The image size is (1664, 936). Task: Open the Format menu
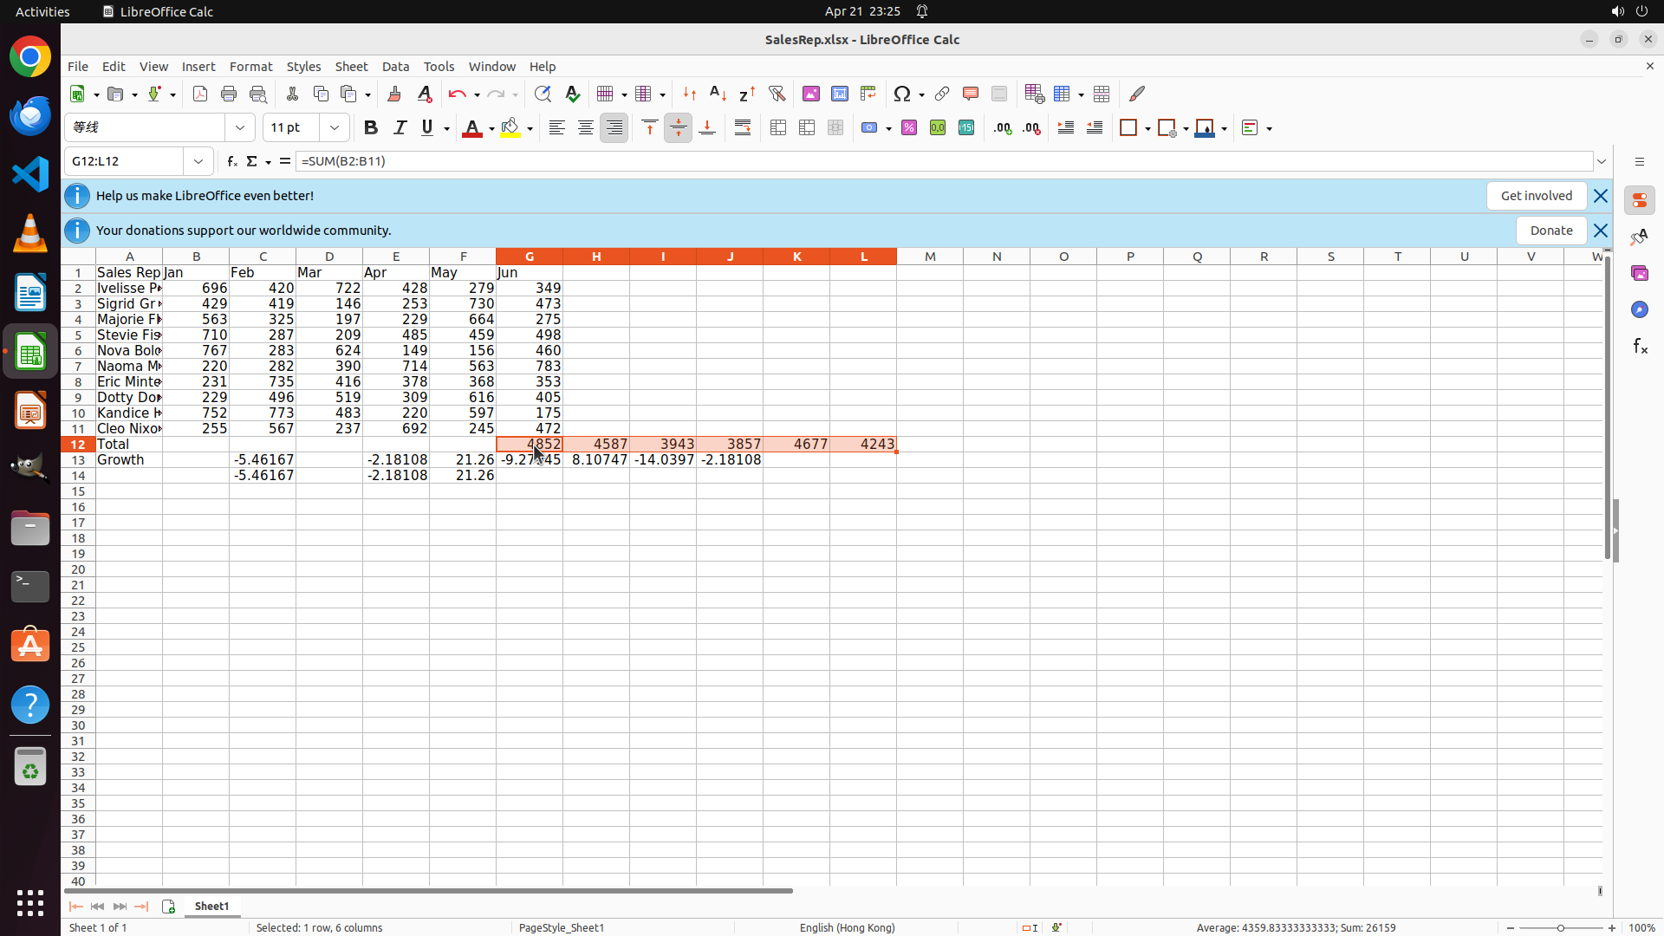tap(250, 67)
